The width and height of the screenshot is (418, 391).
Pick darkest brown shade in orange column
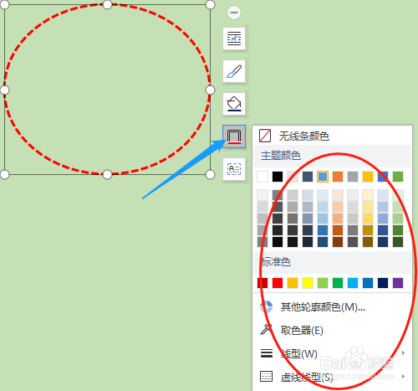[x=338, y=242]
